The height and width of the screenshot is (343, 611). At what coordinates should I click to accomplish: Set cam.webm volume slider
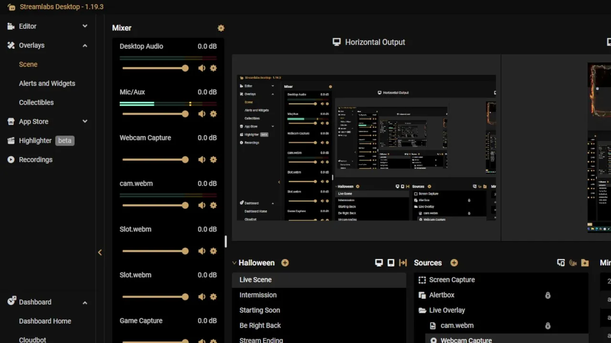[155, 205]
